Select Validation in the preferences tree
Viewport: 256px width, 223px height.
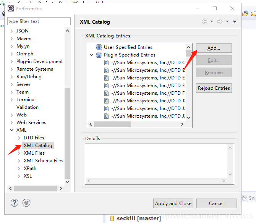click(28, 107)
